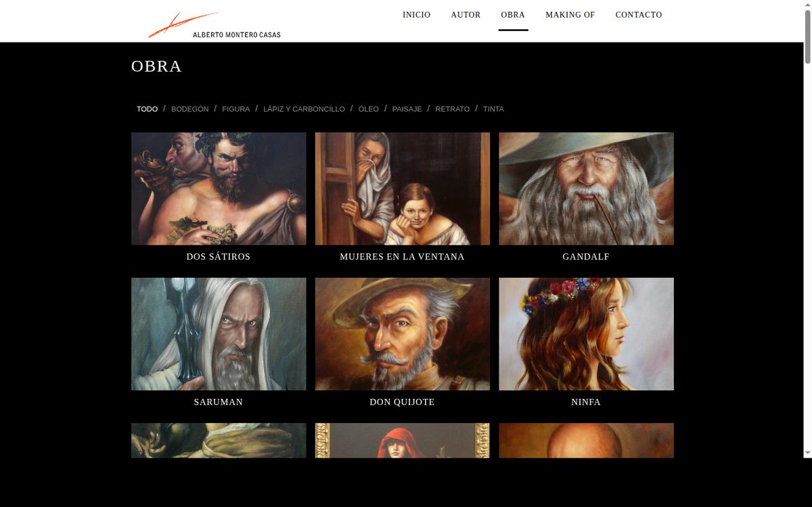Screen dimensions: 812x507
Task: Filter works by PAISAJE
Action: click(x=407, y=109)
